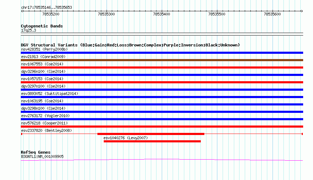Click the left arrow on the coordinate ruler

tap(22, 11)
